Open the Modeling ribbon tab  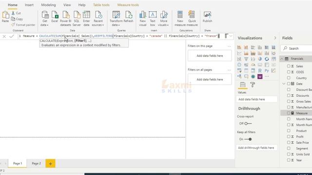(x=48, y=5)
